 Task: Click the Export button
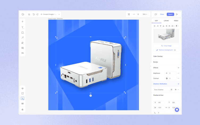[x=170, y=14]
